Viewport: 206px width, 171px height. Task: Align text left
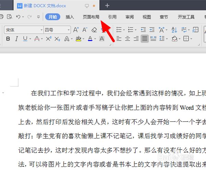(x=119, y=39)
